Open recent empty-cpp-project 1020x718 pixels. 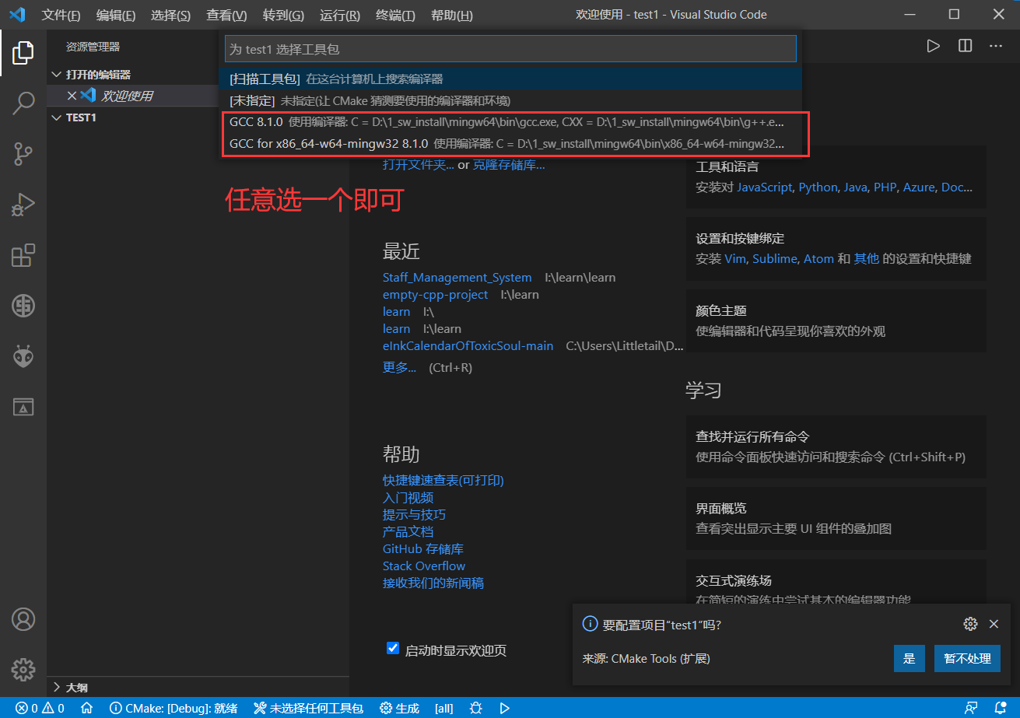(435, 294)
